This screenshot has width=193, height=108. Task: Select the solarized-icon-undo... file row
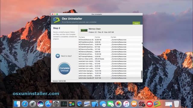point(109,68)
